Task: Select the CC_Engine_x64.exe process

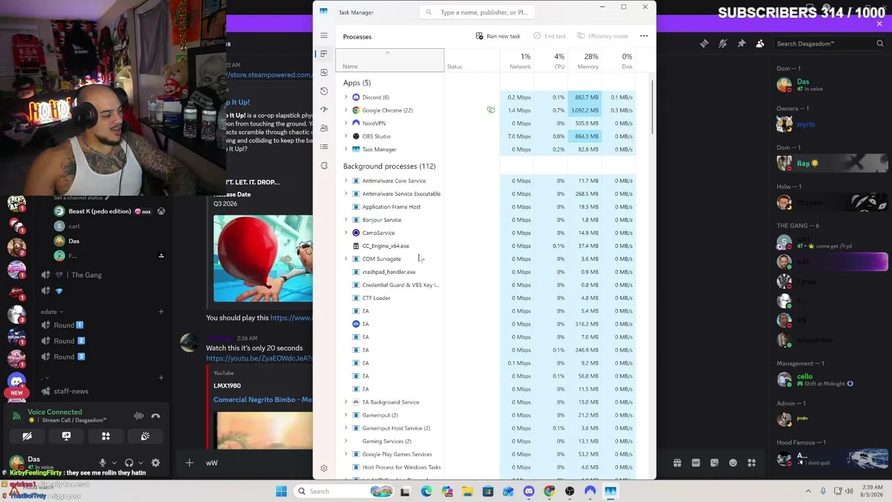Action: click(385, 246)
